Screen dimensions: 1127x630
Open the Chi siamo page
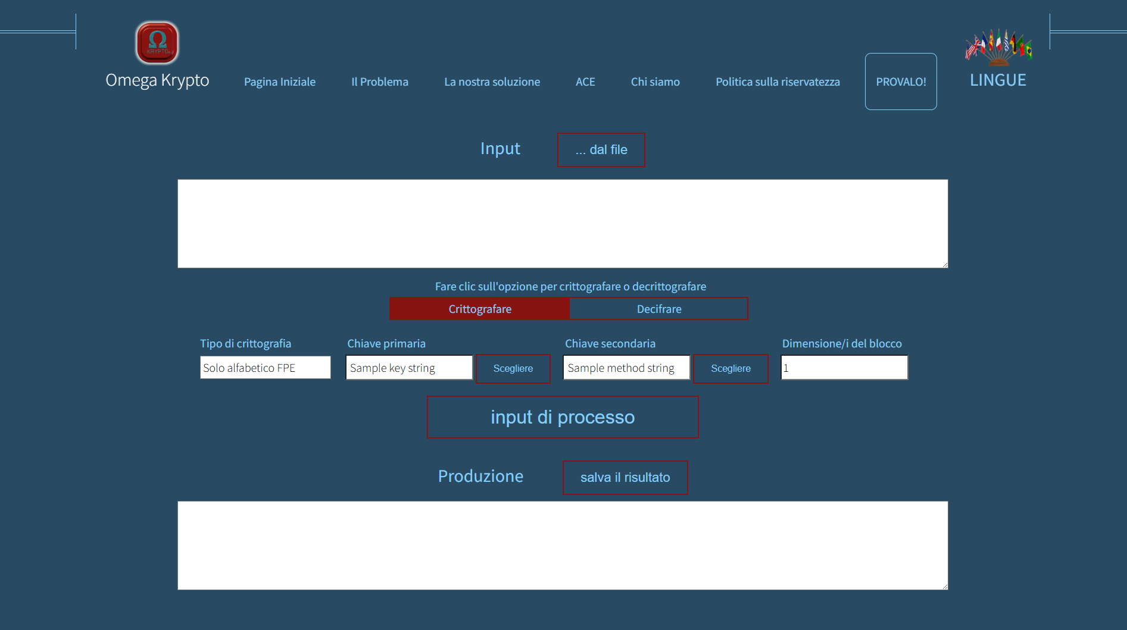click(655, 82)
